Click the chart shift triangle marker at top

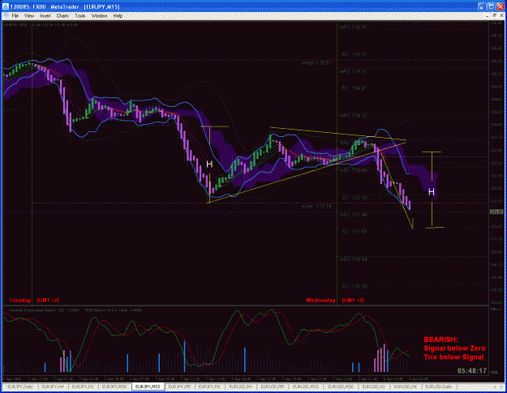click(x=415, y=23)
